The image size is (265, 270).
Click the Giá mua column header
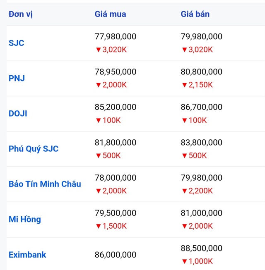coord(110,14)
